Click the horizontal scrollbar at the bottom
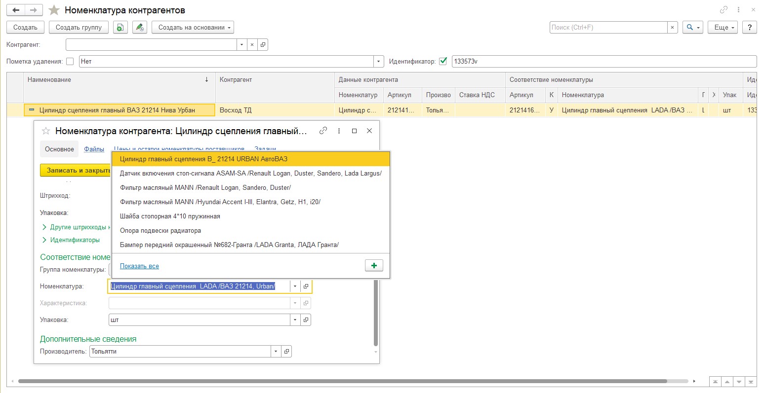The image size is (764, 393). pos(346,381)
